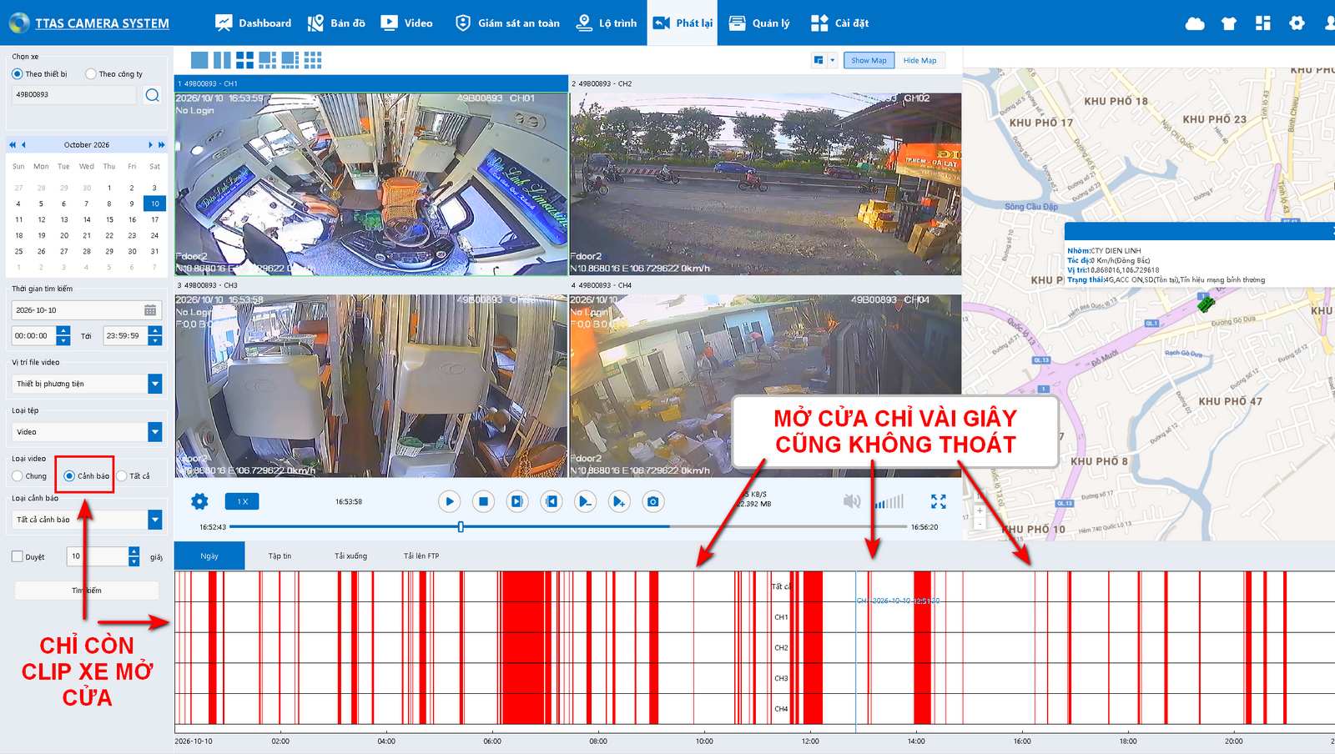Expand 'Thiết bị phương tiện' dropdown

[155, 384]
